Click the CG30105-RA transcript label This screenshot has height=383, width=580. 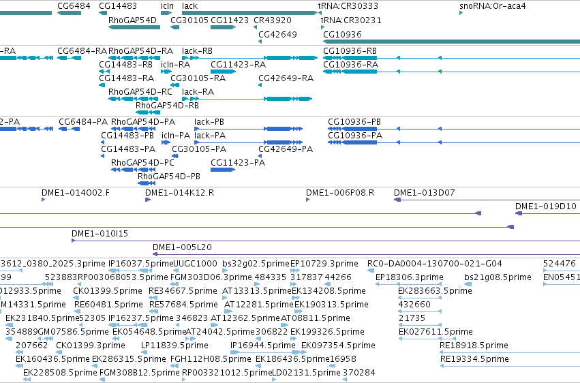click(198, 78)
